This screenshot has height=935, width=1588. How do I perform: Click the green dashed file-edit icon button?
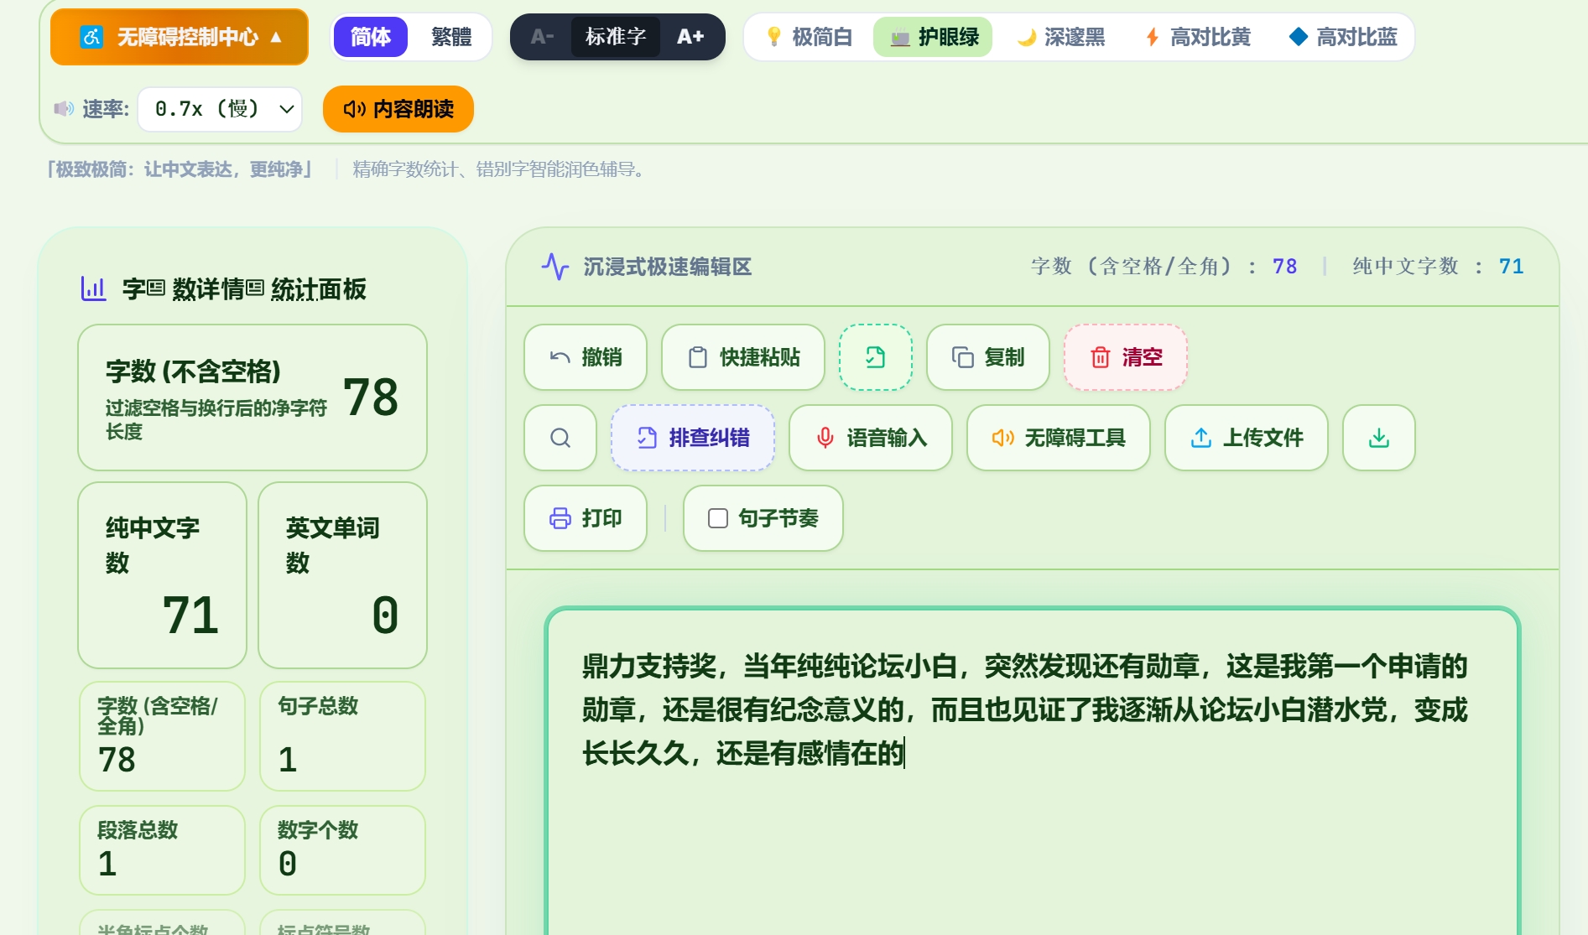[876, 357]
